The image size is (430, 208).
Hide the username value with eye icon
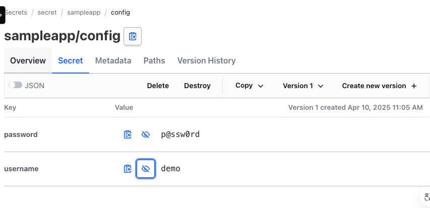click(x=146, y=169)
